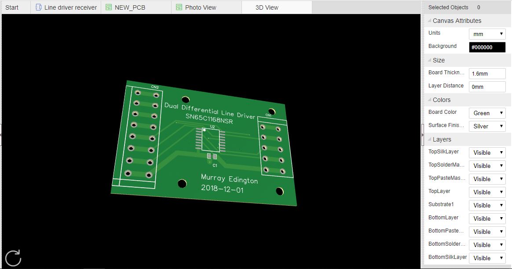Click the rotate reset icon in canvas corner
This screenshot has width=512, height=269.
click(13, 258)
